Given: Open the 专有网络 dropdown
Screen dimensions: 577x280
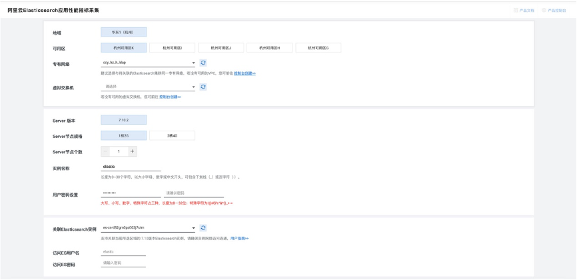Looking at the screenshot, I should (x=148, y=63).
